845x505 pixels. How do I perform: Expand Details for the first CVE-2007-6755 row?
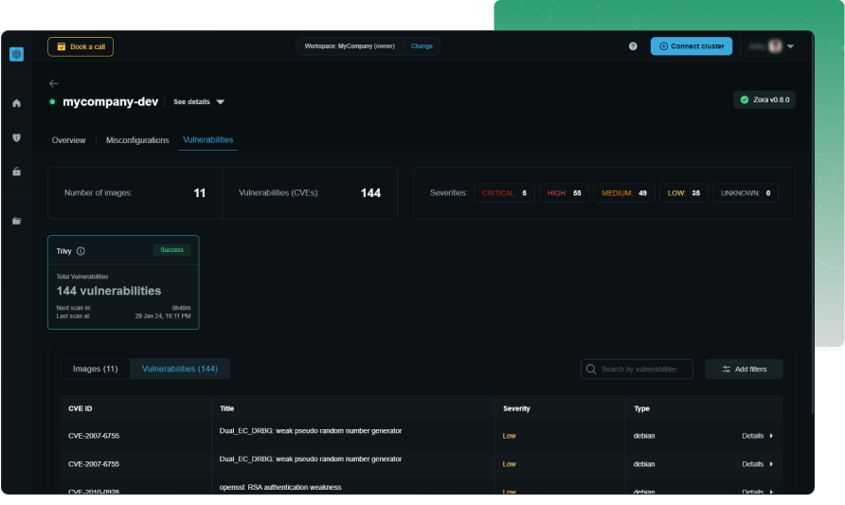coord(757,436)
